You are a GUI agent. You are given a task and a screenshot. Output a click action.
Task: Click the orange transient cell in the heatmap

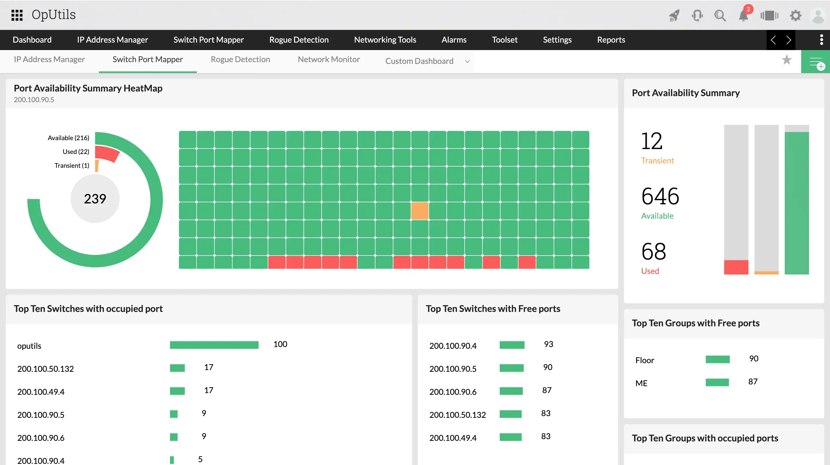coord(420,210)
